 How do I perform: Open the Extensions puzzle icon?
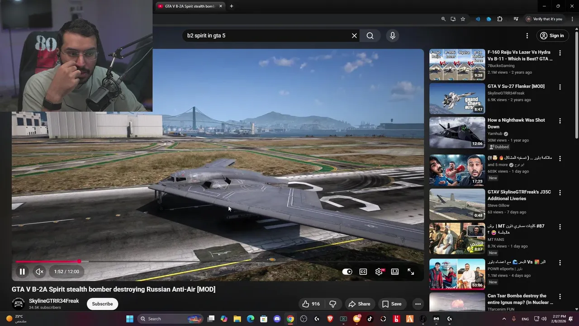click(x=500, y=19)
